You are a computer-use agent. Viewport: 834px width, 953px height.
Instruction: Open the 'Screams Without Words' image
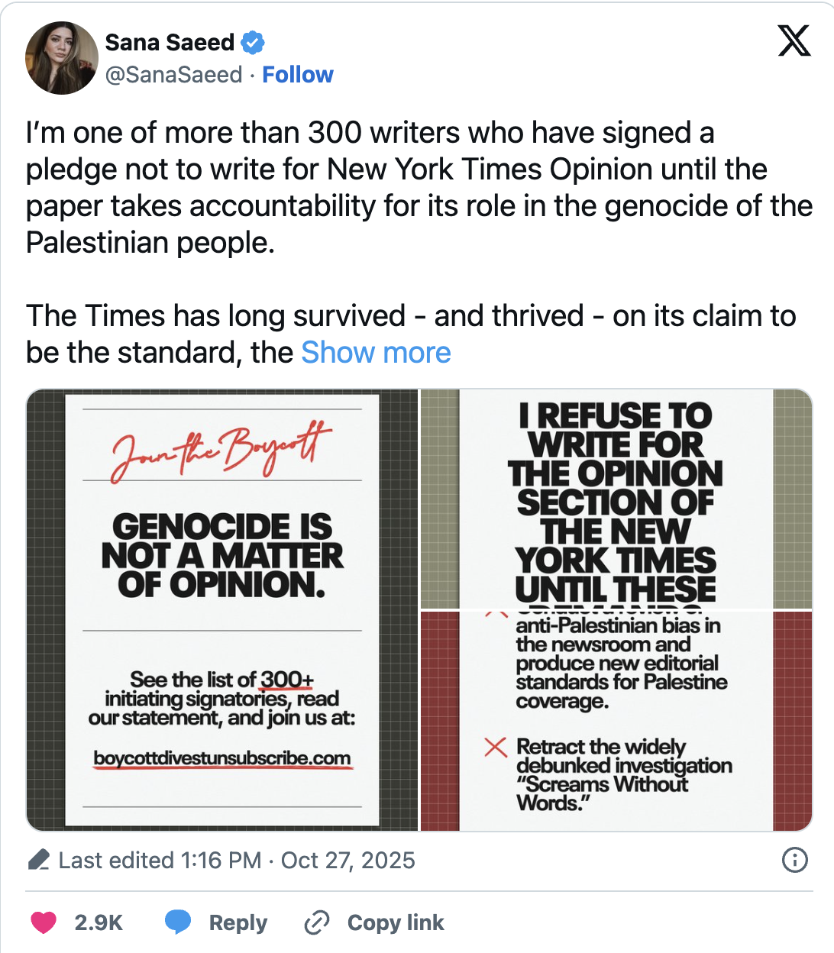616,721
